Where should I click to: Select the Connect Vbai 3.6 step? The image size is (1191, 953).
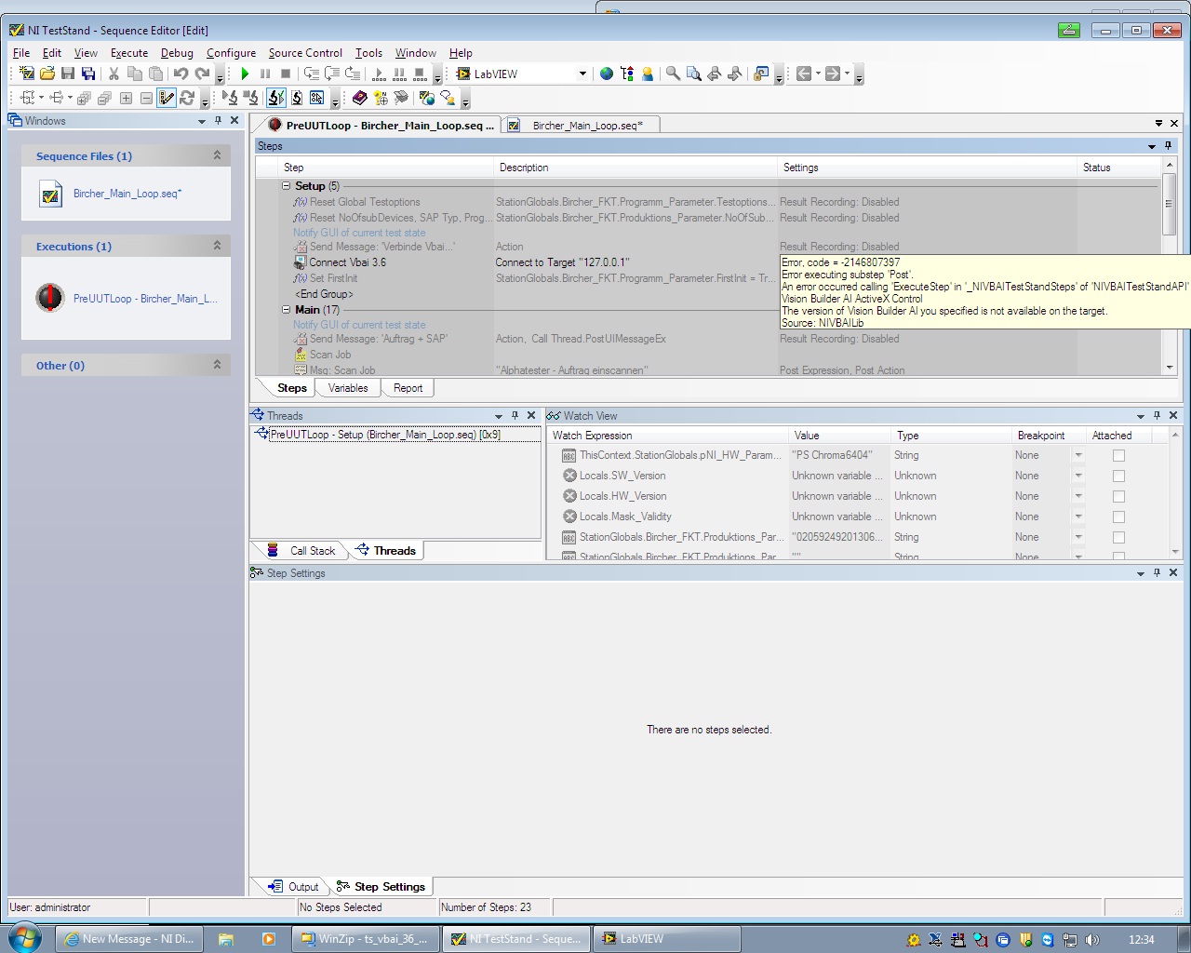pos(348,262)
